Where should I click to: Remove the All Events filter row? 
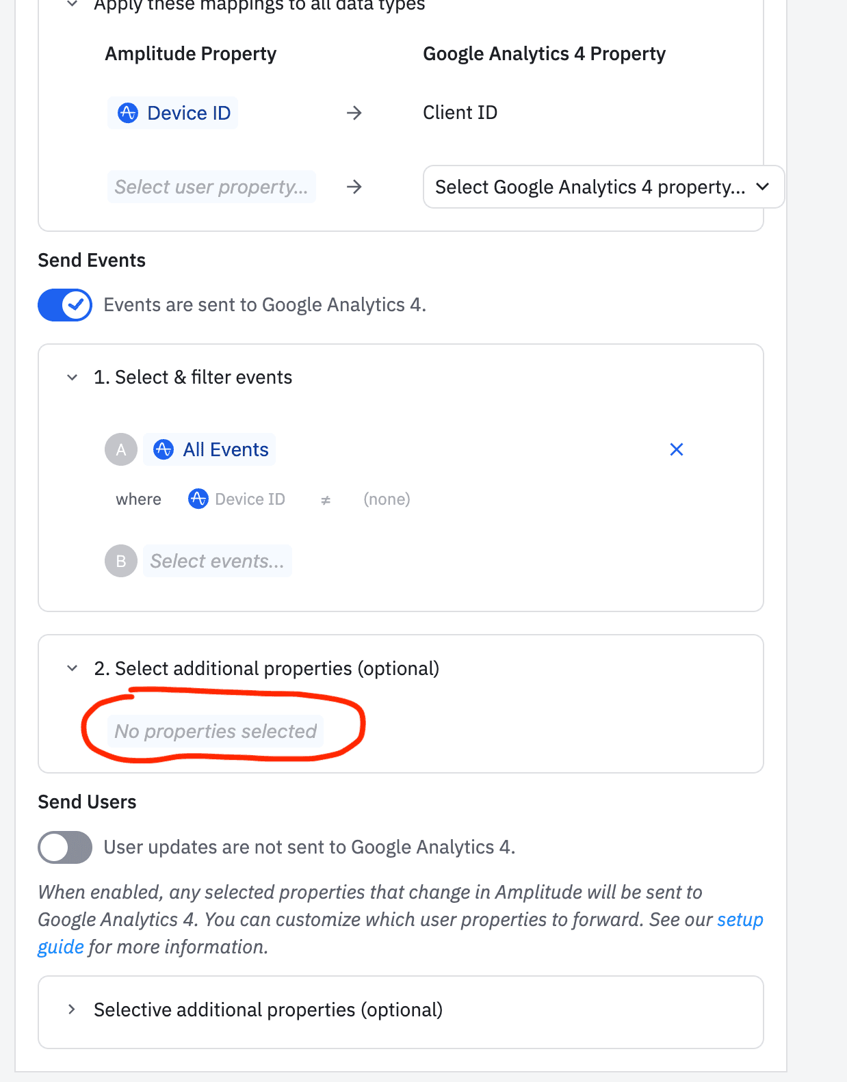[x=676, y=449]
